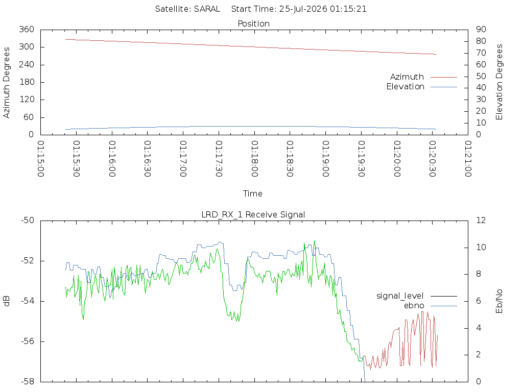Click the '20' Elevation axis tick label
The image size is (523, 392).
click(x=481, y=111)
